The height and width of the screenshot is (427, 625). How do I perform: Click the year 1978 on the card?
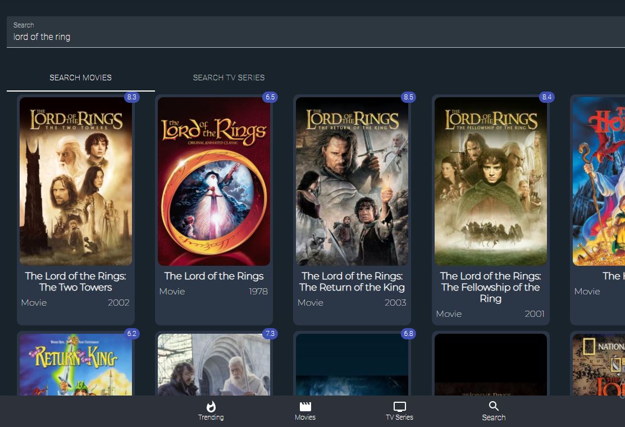[x=258, y=292]
